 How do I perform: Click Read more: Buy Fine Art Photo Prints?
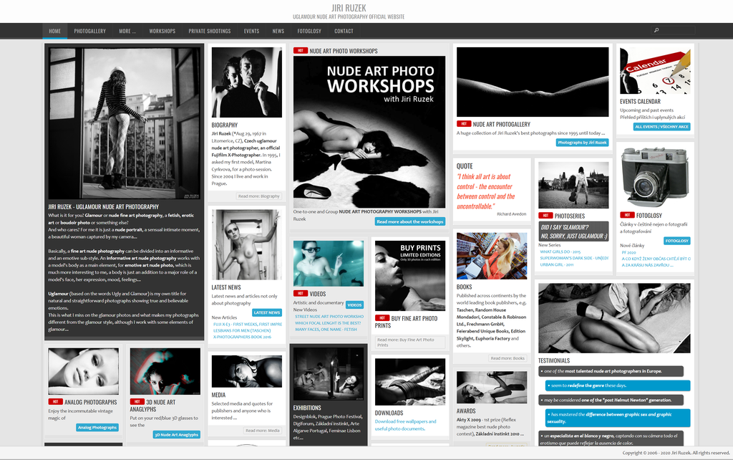coord(410,342)
